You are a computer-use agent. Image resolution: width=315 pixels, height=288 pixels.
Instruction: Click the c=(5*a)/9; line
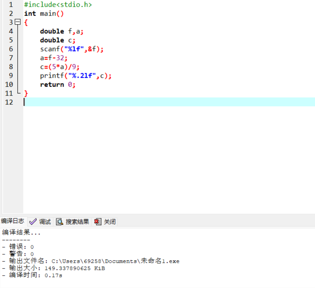coord(60,67)
